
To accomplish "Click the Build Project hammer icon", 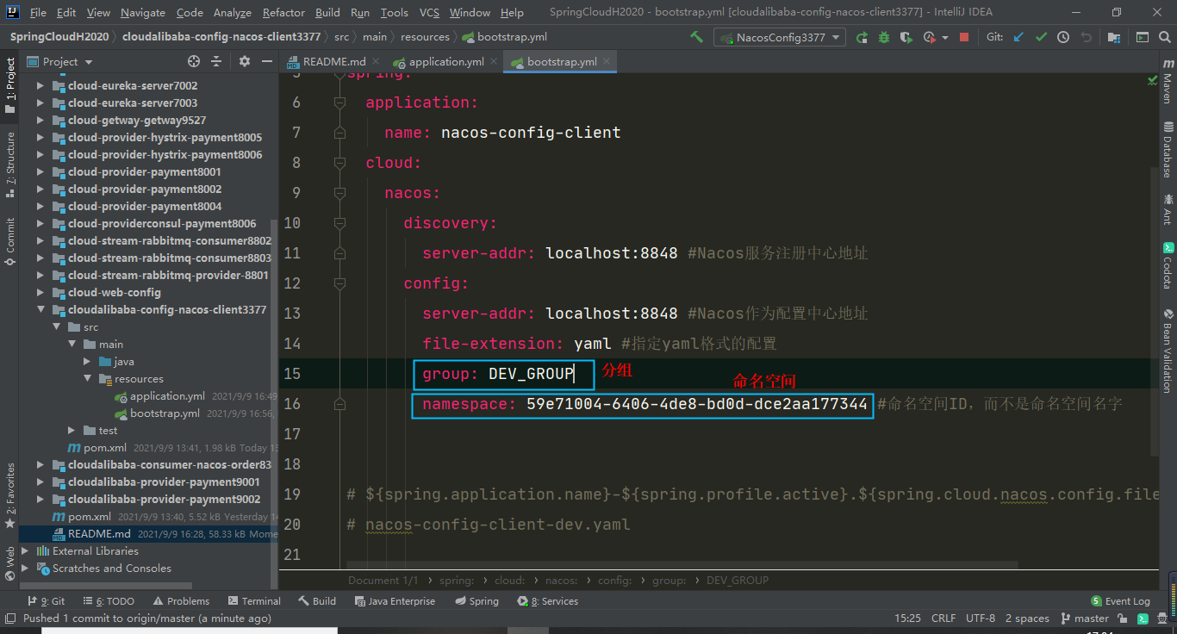I will tap(696, 37).
